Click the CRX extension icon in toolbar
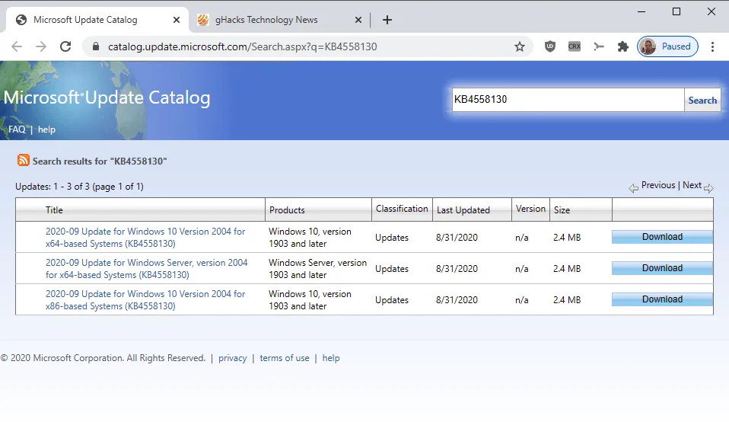Screen dimensions: 729x422 (575, 46)
